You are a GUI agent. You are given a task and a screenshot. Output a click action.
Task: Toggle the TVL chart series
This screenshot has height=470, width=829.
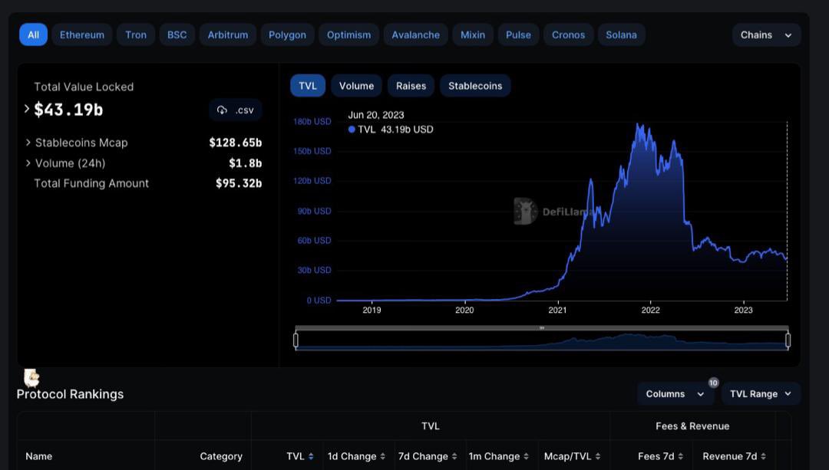coord(308,86)
